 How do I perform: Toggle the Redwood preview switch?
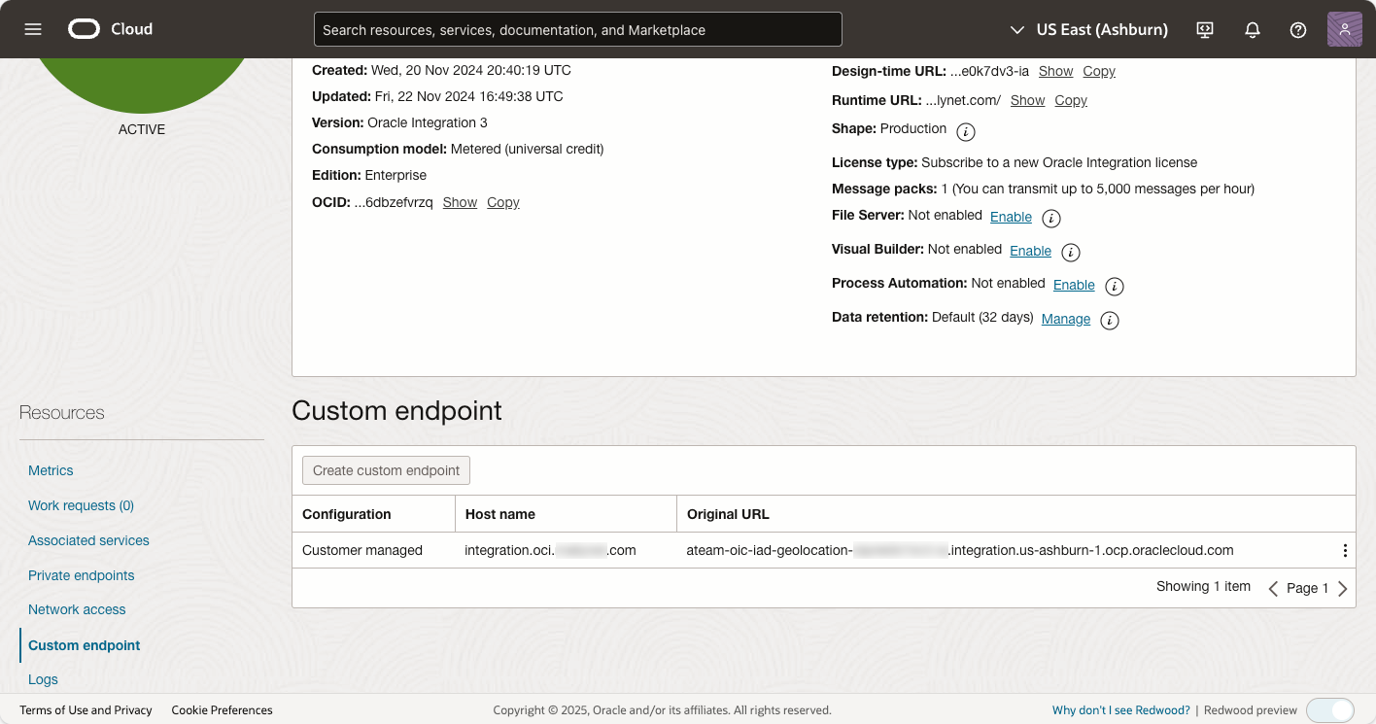click(x=1329, y=710)
